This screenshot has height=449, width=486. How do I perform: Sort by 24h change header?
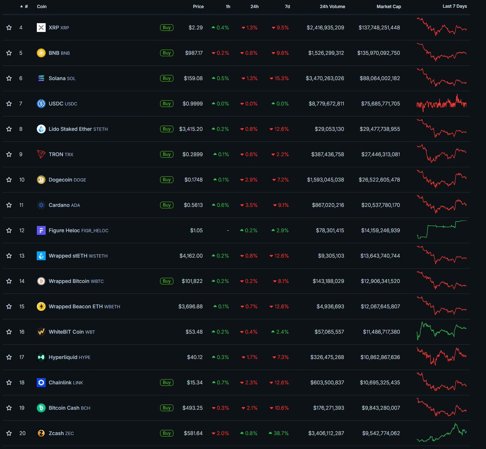tap(254, 6)
